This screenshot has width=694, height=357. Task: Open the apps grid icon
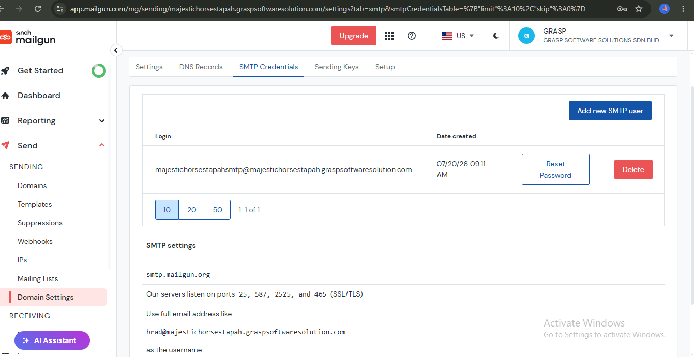389,36
